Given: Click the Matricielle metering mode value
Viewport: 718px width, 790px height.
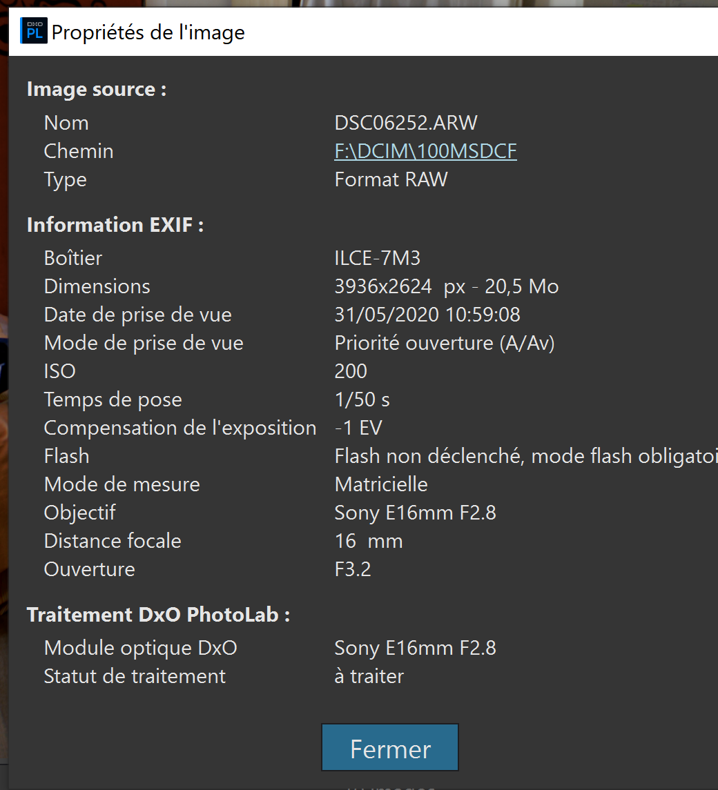Looking at the screenshot, I should coord(381,484).
